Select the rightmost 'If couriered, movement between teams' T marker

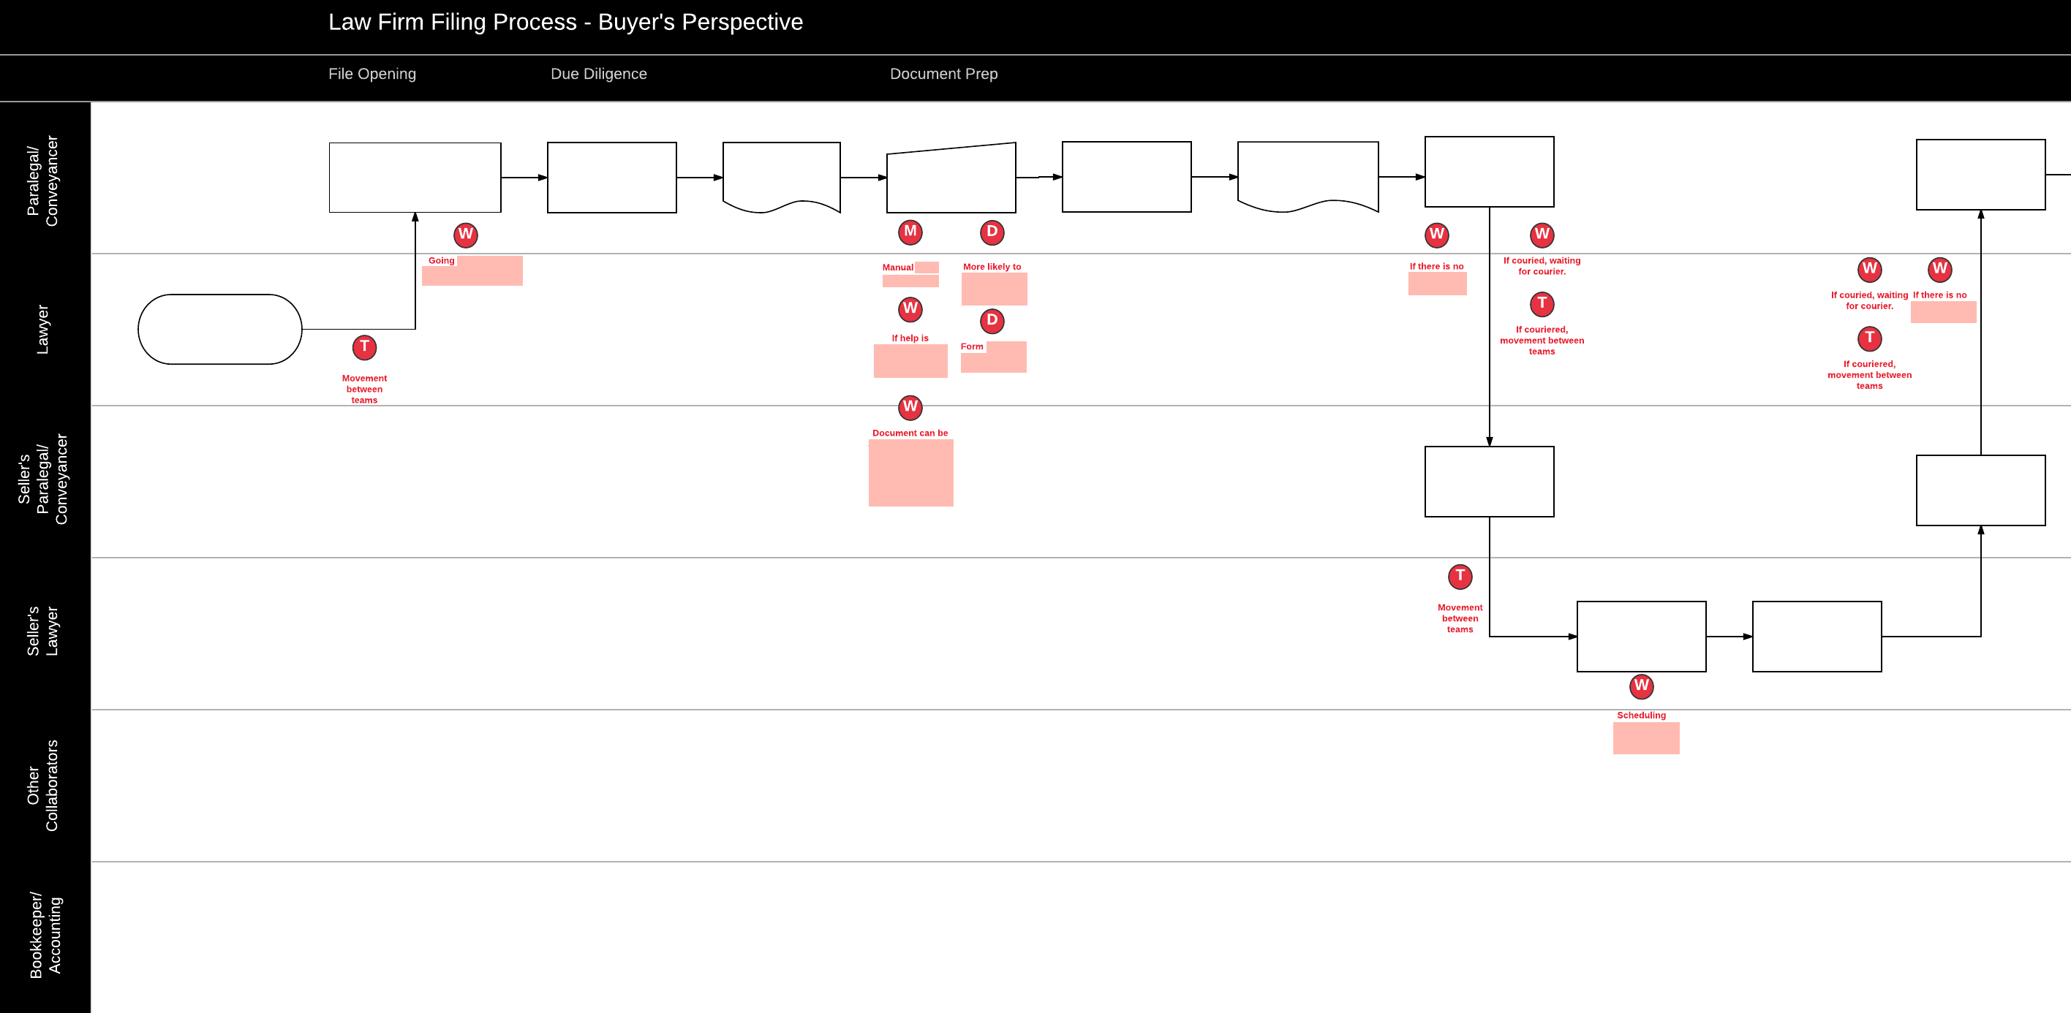pyautogui.click(x=1870, y=338)
